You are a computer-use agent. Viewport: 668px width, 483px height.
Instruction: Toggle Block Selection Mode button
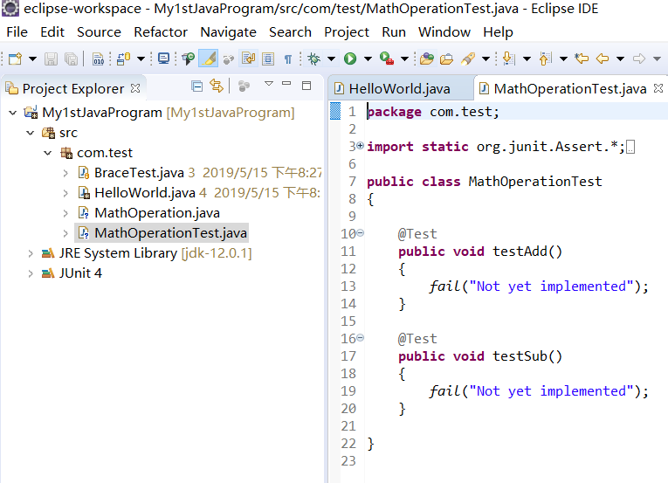268,59
